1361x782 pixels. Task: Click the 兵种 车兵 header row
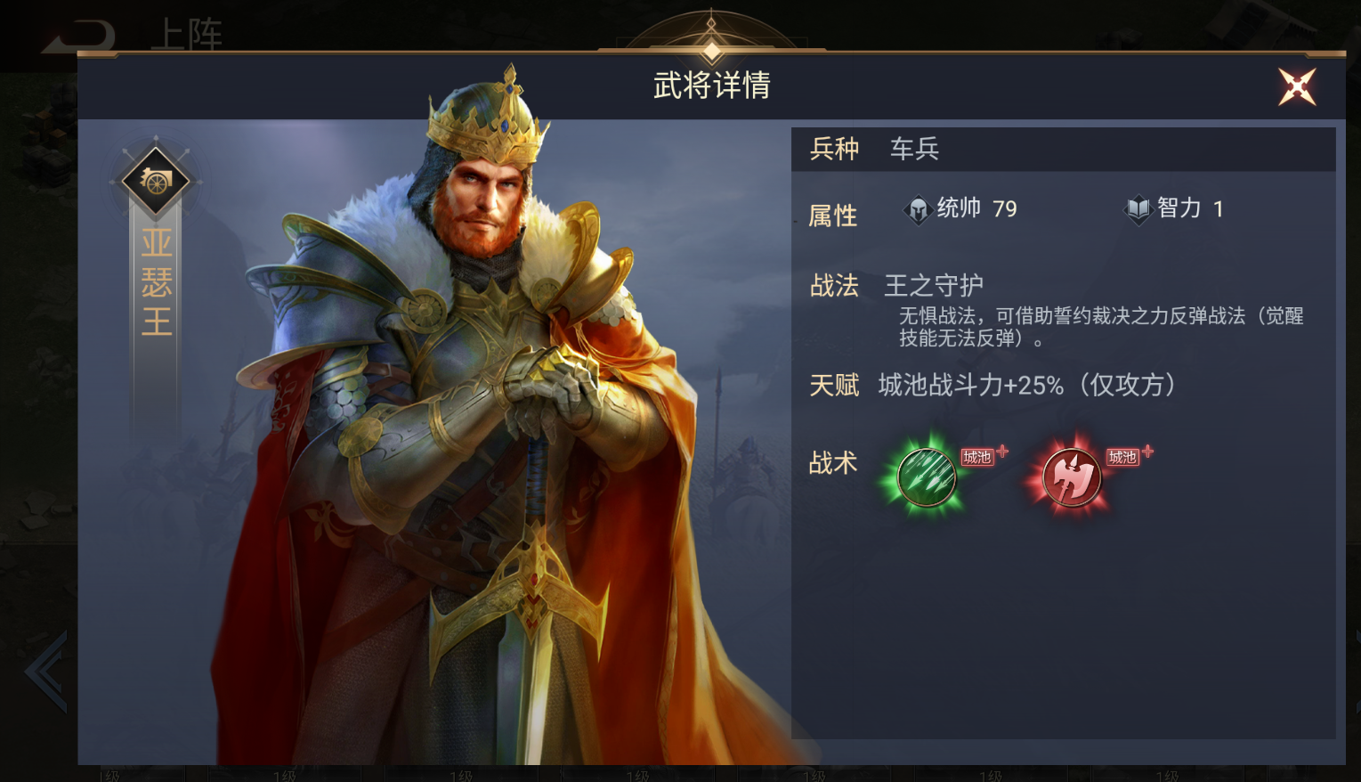coord(1064,149)
